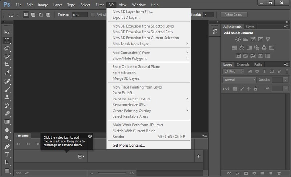Toggle Lock position
The image size is (291, 177).
pos(248,88)
